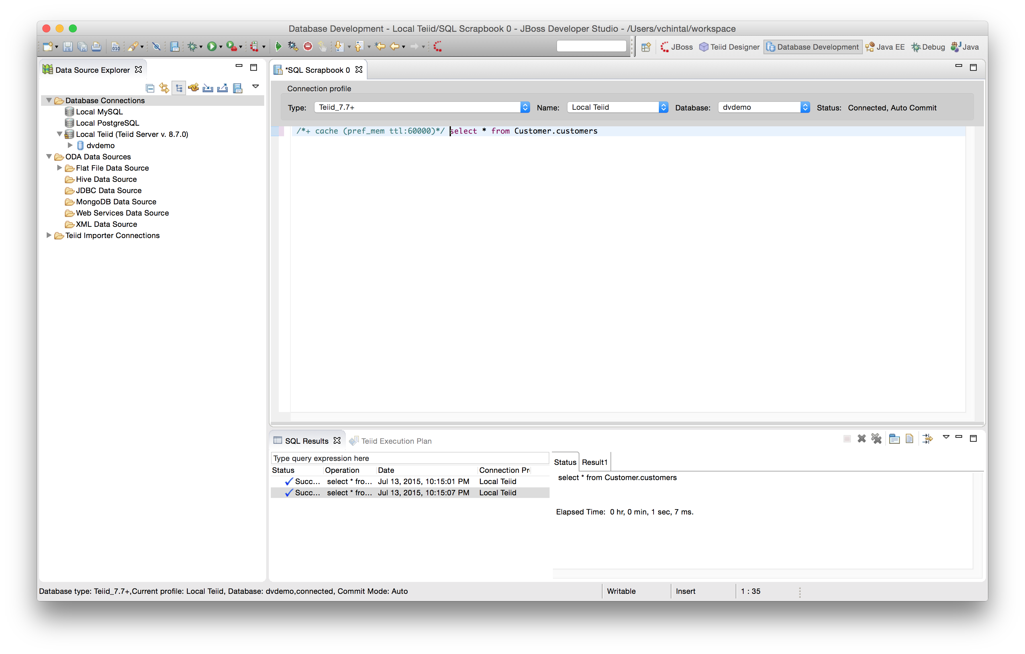This screenshot has height=654, width=1025.
Task: Click the Print icon in the main toolbar
Action: (97, 47)
